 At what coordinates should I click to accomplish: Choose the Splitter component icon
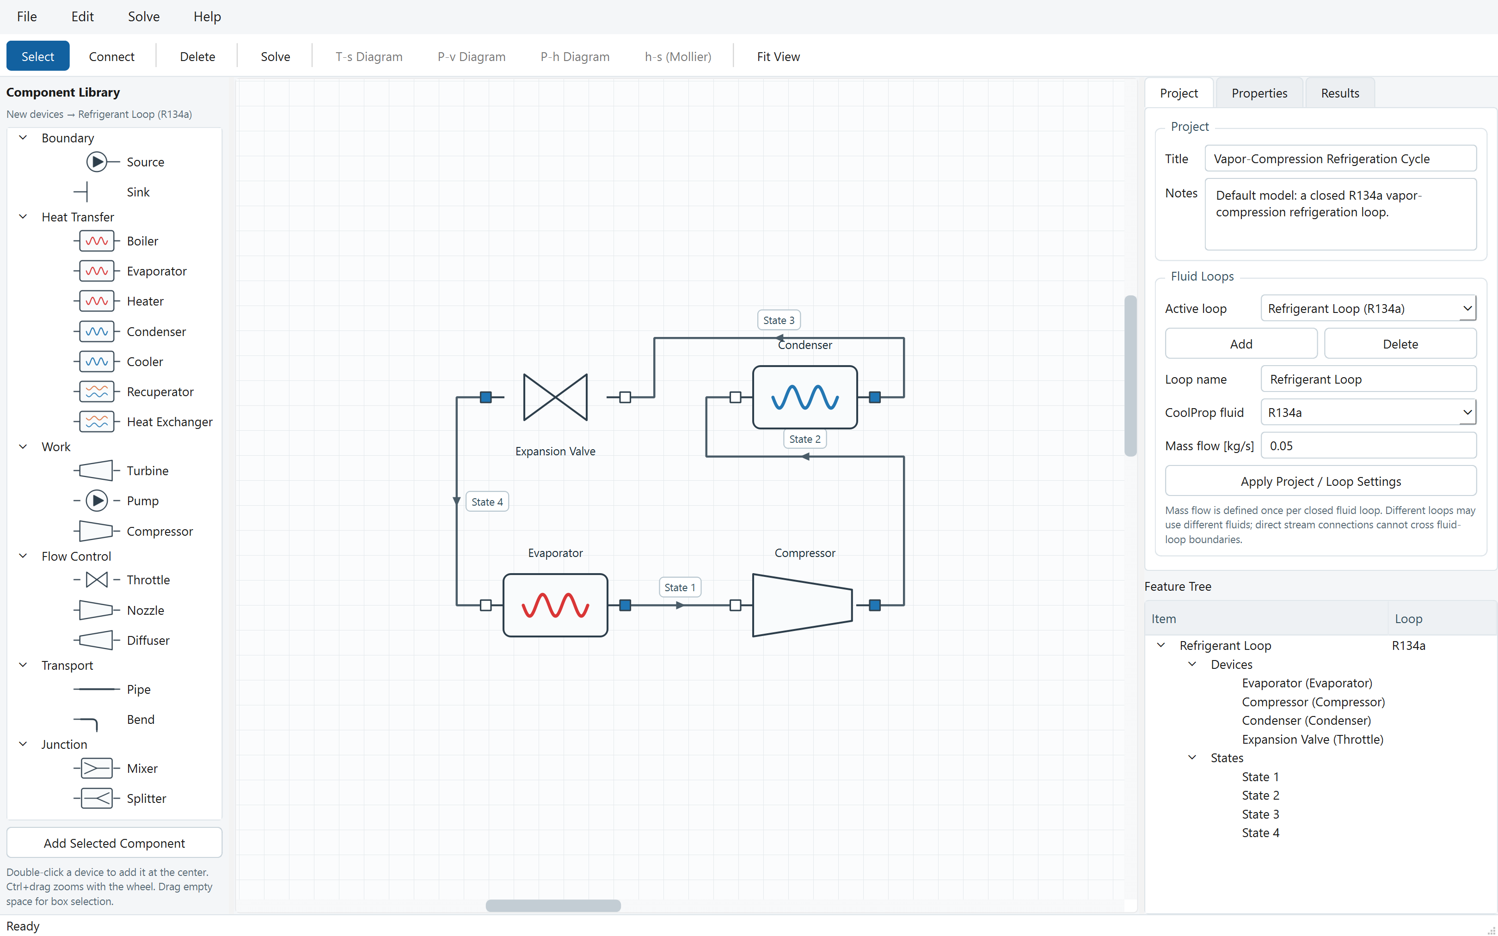[97, 799]
